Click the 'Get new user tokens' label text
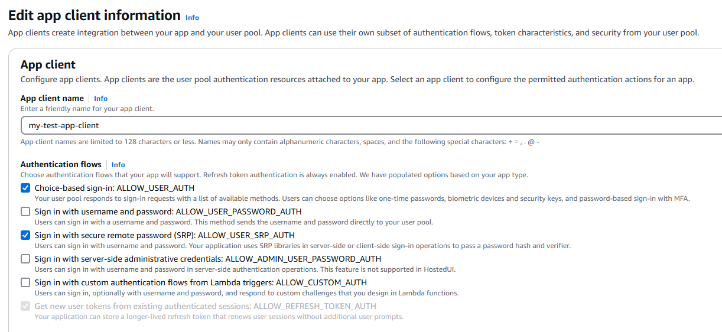Image resolution: width=722 pixels, height=332 pixels. point(205,306)
